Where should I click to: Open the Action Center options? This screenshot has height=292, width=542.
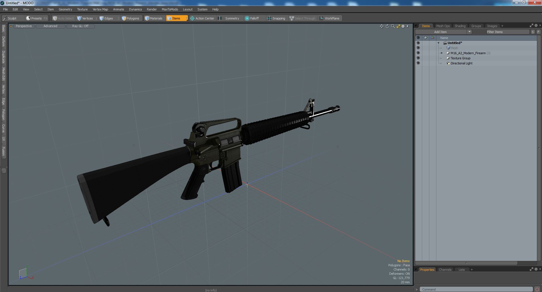click(x=203, y=18)
